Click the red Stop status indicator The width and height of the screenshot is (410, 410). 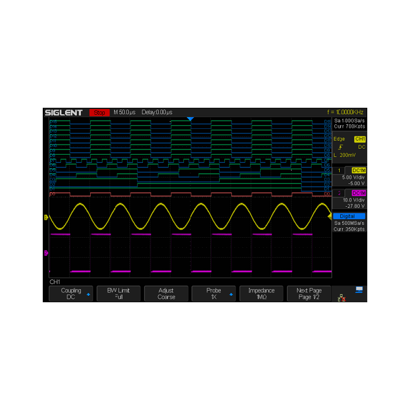[100, 112]
